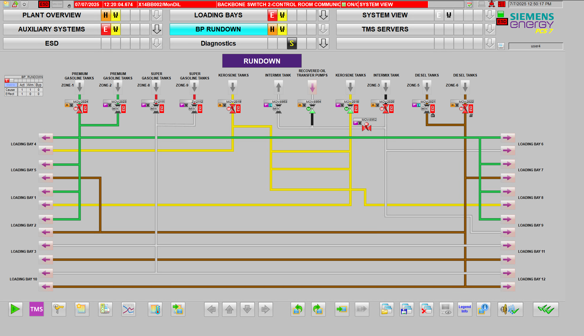This screenshot has width=584, height=336.
Task: Click the green double-checkmark acknowledge icon
Action: click(x=546, y=309)
